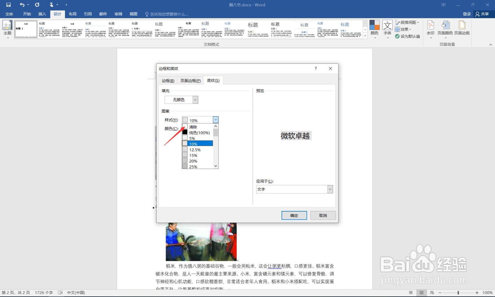Switch to the View (视图) tab
This screenshot has width=495, height=297.
point(133,14)
